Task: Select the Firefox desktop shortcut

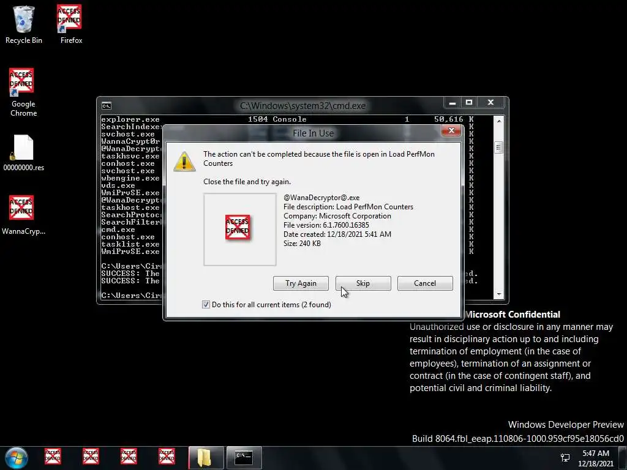Action: (x=71, y=24)
